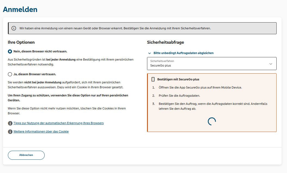Screen dimensions: 287x173
Task: Click the 'Ihre Optionen' heading
Action: click(21, 42)
